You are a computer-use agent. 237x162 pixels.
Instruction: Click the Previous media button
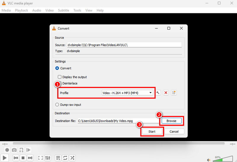click(x=16, y=158)
